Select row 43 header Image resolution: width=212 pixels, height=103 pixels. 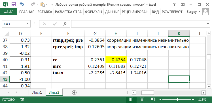coord(5,79)
